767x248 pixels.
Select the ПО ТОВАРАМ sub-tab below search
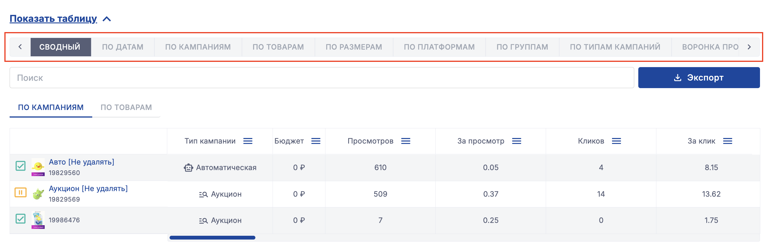point(126,107)
